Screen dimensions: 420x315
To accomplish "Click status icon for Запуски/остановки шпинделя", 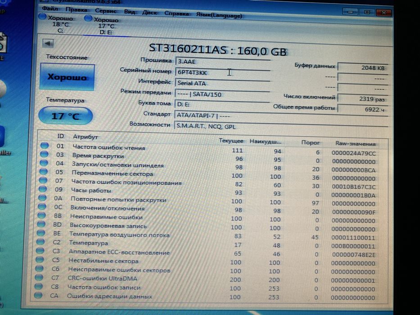I will (x=44, y=163).
